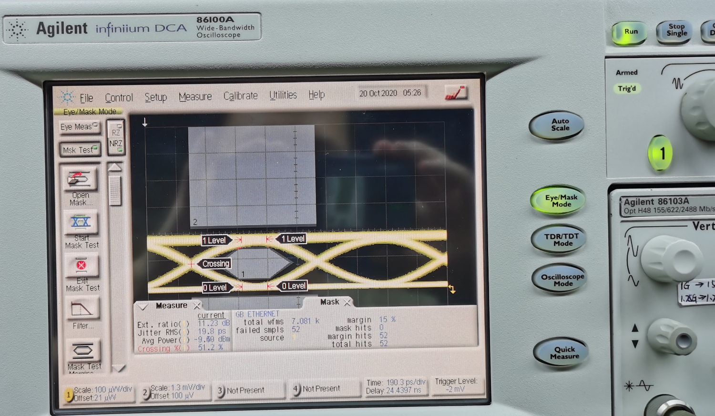The width and height of the screenshot is (715, 416).
Task: Click channel 4 Not Present button
Action: (325, 389)
